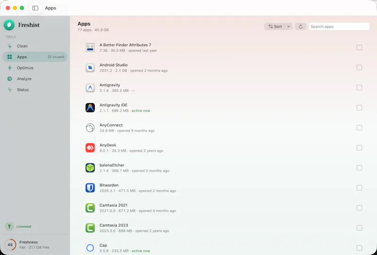Click the Search apps field
The height and width of the screenshot is (255, 377).
coord(339,27)
